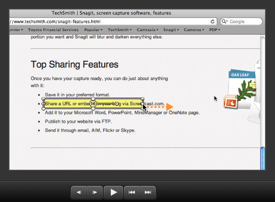The width and height of the screenshot is (275, 202).
Task: Click 'Publish to your website via FTP.'
Action: point(78,121)
